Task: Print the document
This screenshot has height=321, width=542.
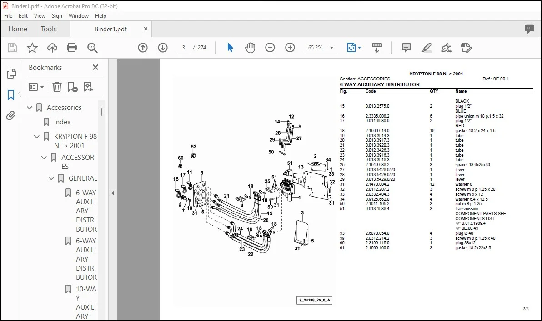Action: 72,48
